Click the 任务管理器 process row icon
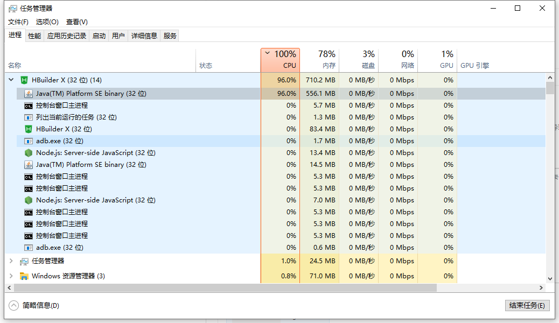Viewport: 559px width, 323px height. click(24, 261)
